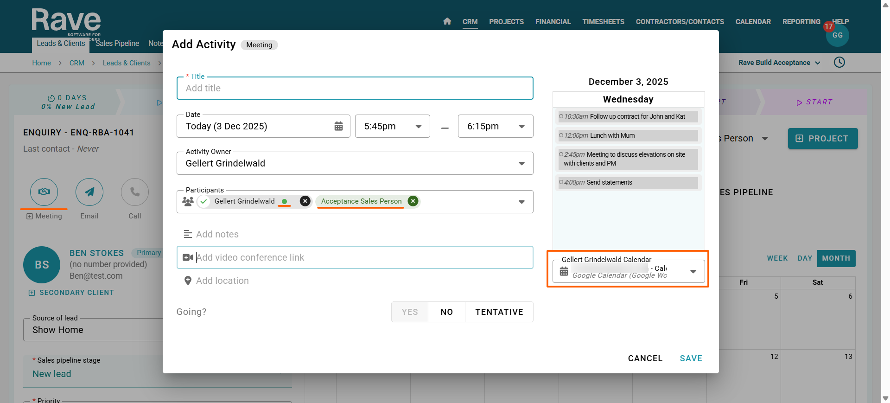Image resolution: width=890 pixels, height=403 pixels.
Task: Add a Secondary Client
Action: [71, 293]
